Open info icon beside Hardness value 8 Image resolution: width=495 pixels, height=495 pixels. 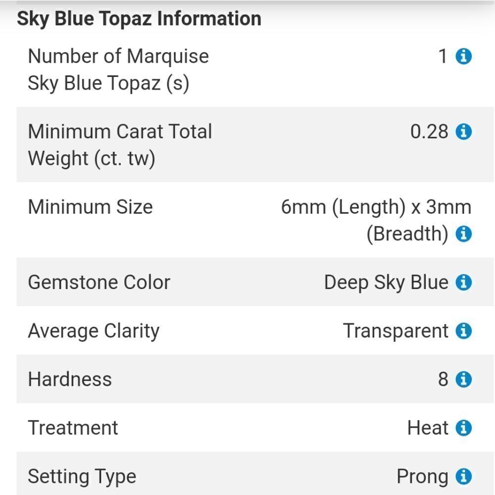463,379
